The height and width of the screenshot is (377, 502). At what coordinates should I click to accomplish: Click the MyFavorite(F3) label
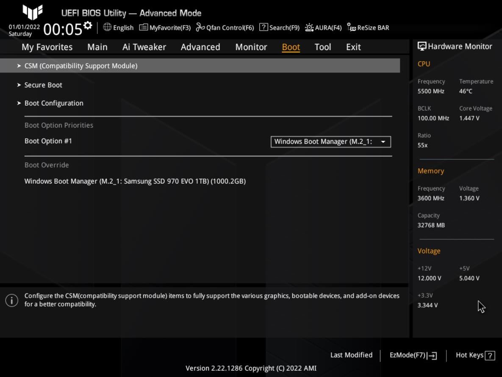click(170, 28)
